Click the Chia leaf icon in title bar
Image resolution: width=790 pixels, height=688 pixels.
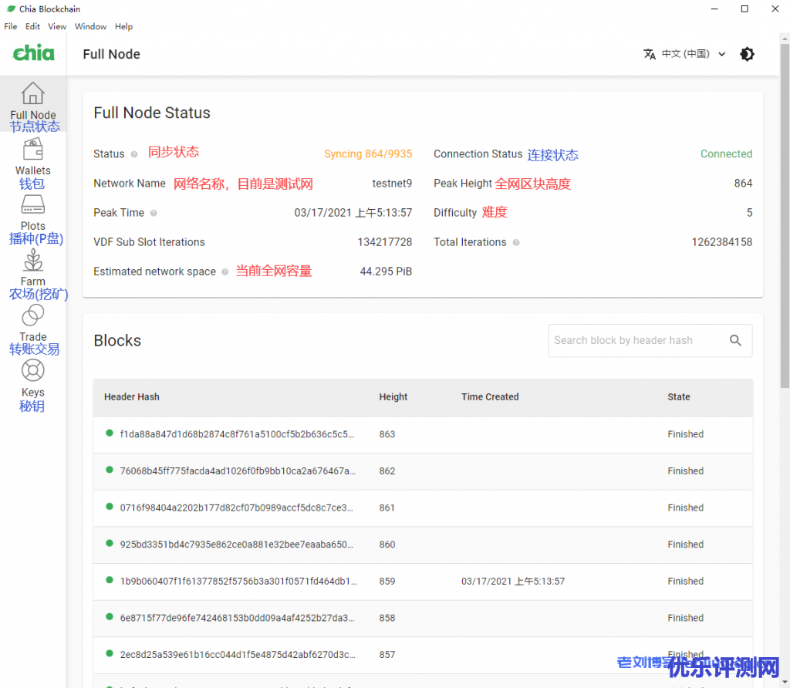coord(11,8)
